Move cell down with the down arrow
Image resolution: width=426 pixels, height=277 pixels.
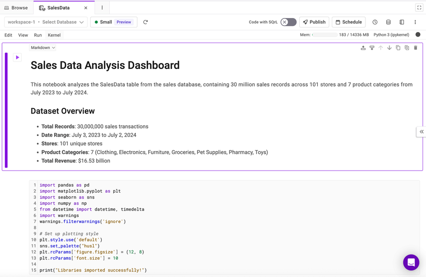[389, 48]
